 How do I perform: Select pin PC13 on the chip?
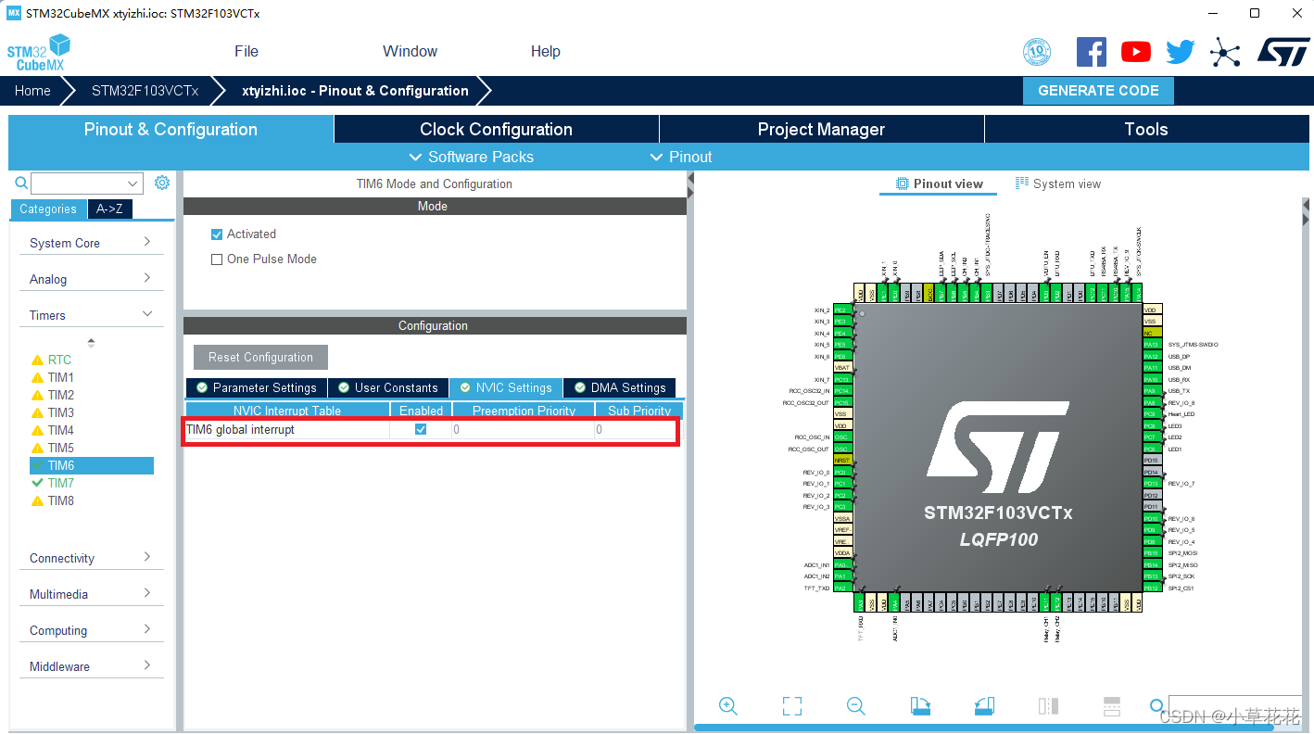click(842, 379)
